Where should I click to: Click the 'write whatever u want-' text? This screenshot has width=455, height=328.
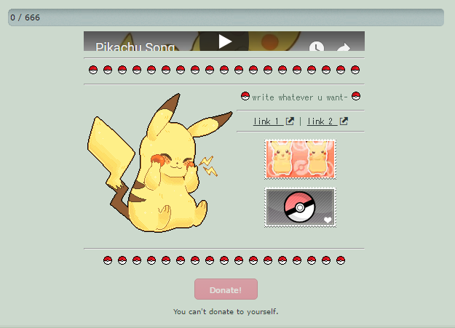point(300,97)
